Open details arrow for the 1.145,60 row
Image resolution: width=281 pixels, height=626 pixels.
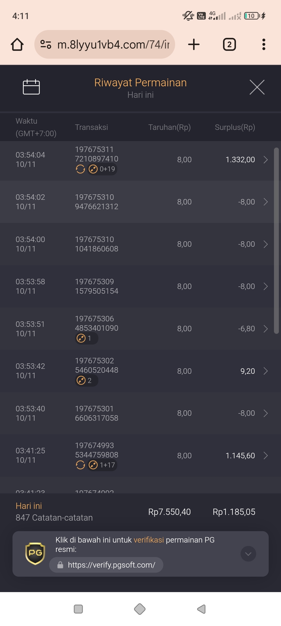[x=265, y=456]
